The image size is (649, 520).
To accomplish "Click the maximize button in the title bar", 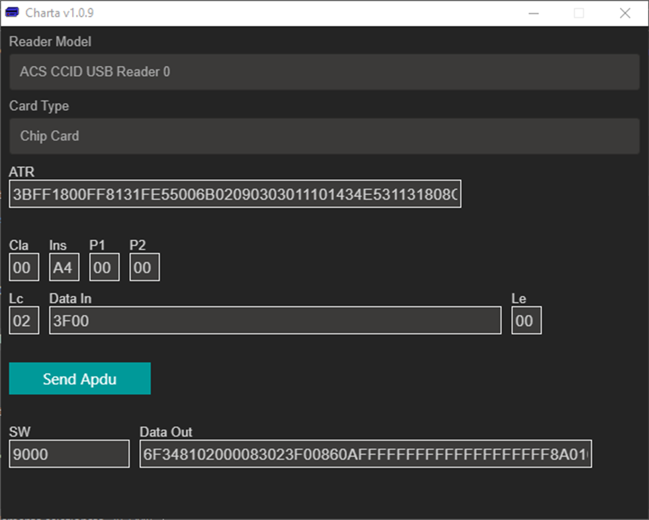I will tap(579, 13).
